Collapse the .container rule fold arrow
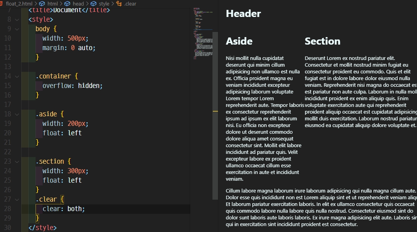 tap(17, 76)
